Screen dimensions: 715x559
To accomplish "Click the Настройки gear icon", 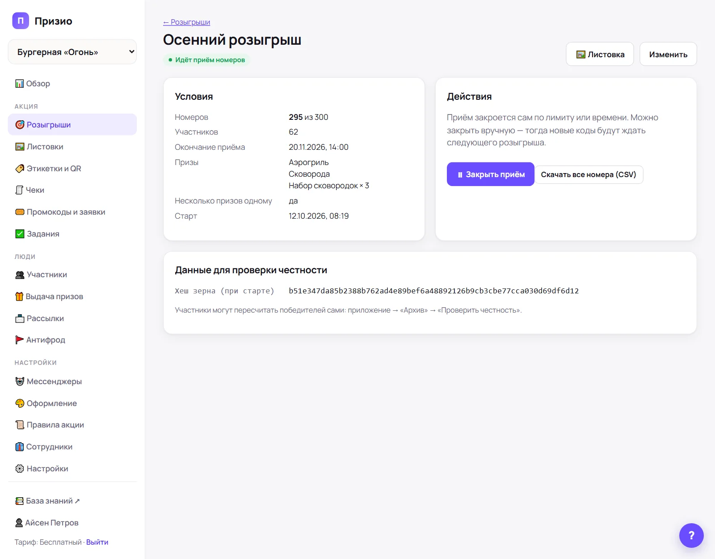I will (20, 469).
